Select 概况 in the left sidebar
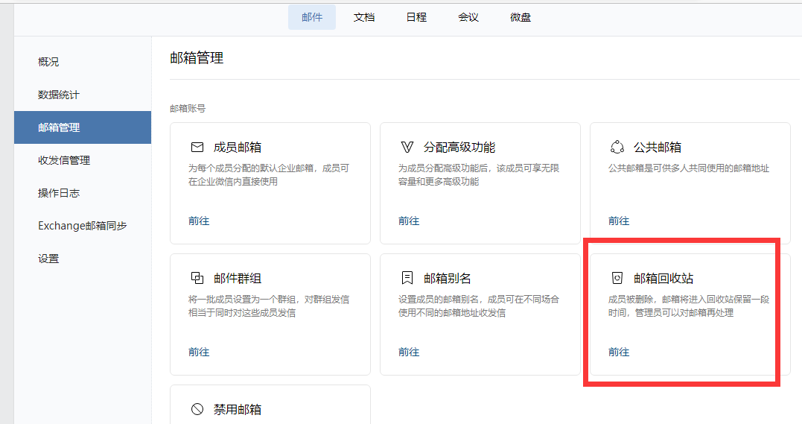This screenshot has width=802, height=424. tap(48, 62)
